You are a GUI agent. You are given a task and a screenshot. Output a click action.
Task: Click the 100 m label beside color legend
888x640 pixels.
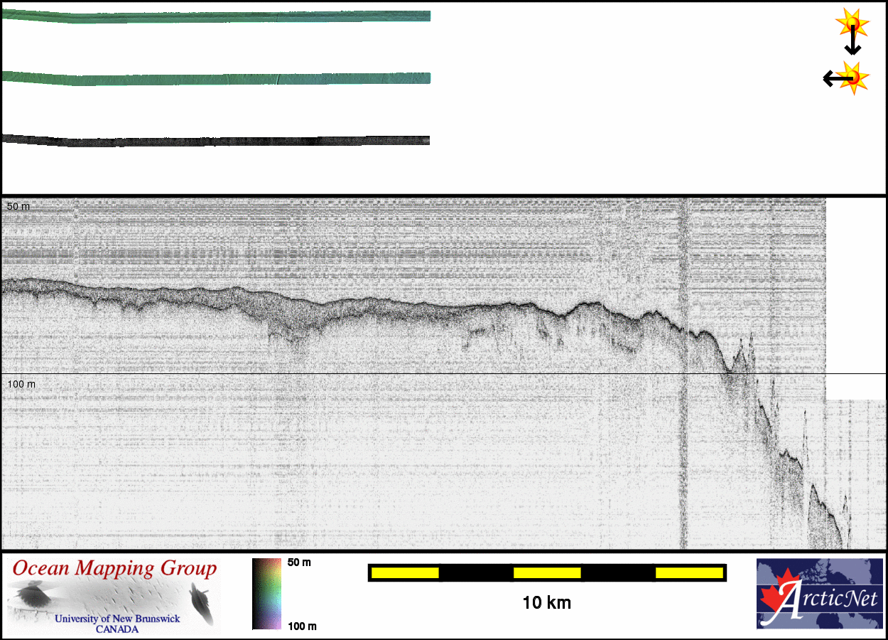tap(301, 626)
